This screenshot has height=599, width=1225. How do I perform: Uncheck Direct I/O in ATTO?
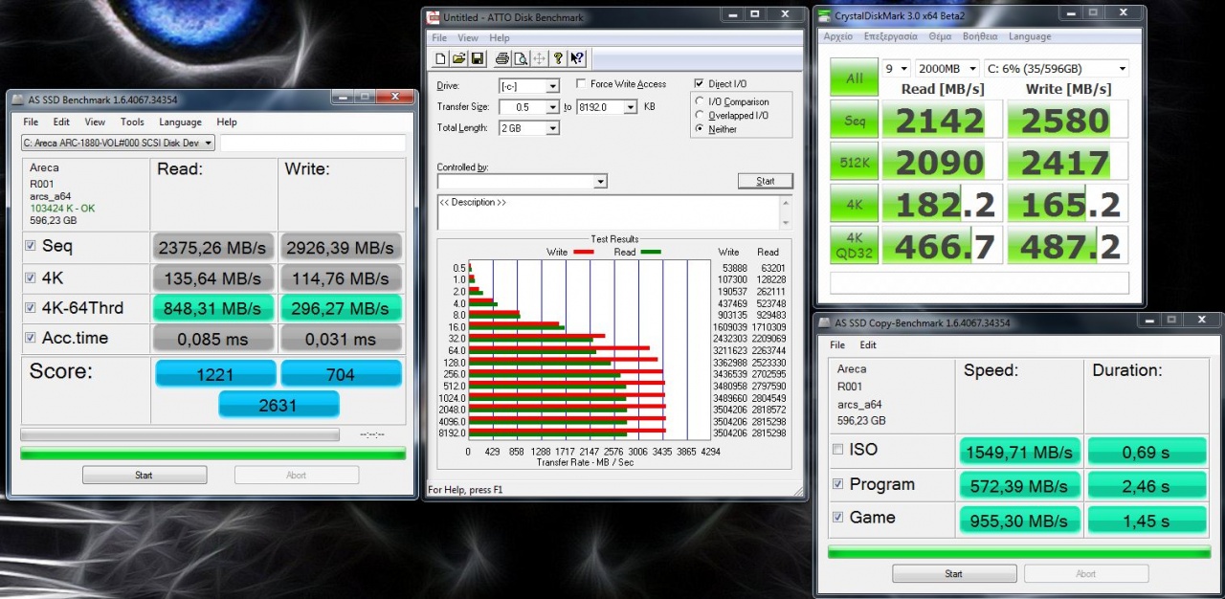pyautogui.click(x=700, y=83)
